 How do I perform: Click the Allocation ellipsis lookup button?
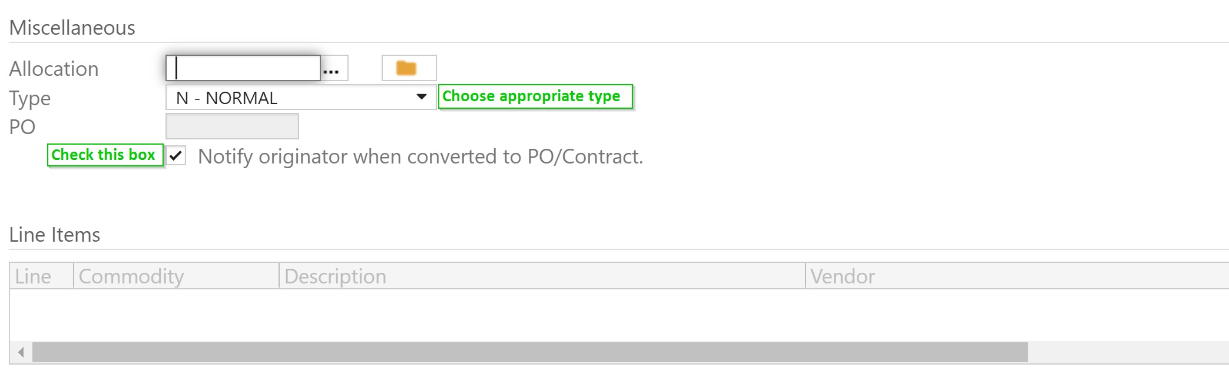(x=334, y=68)
